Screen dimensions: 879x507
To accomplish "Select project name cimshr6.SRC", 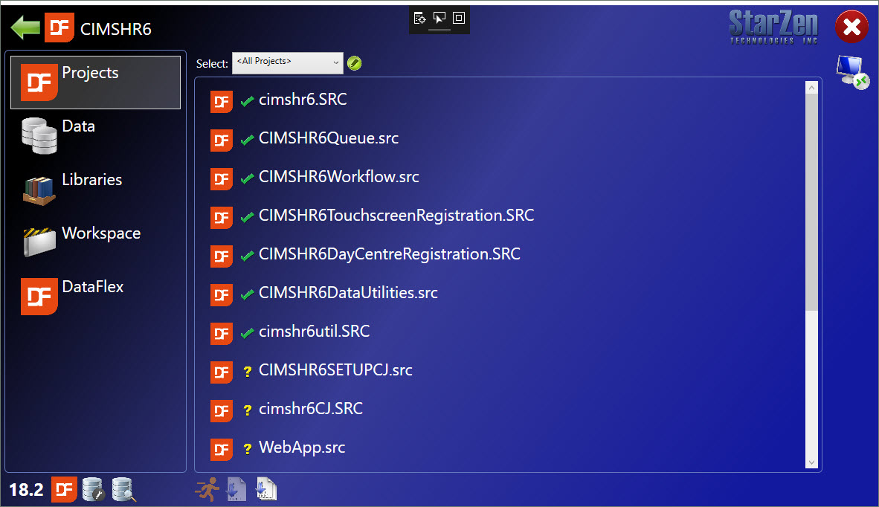I will pyautogui.click(x=303, y=100).
